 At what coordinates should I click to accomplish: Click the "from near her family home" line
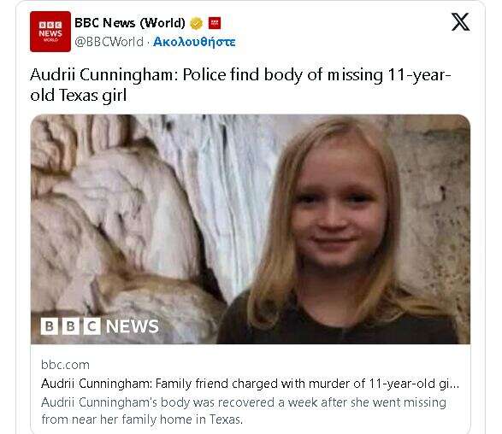[142, 419]
